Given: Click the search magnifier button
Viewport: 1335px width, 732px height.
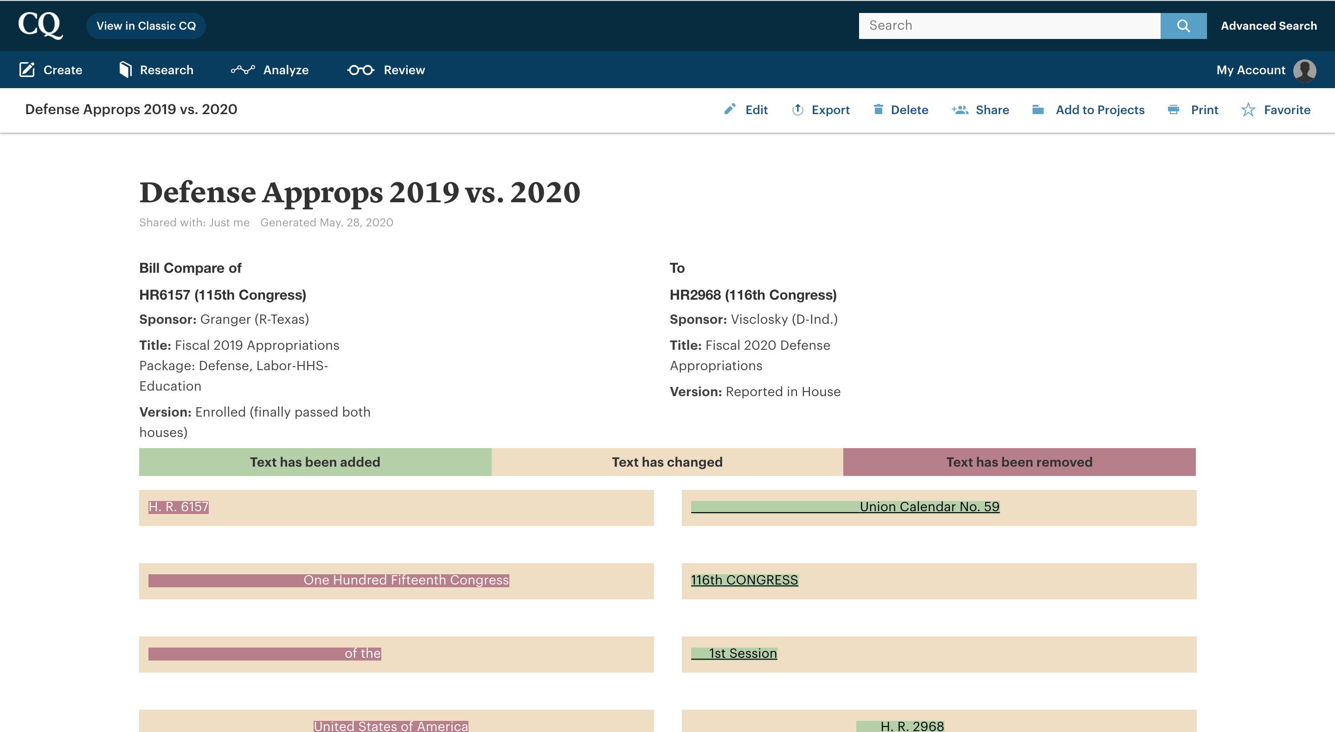Looking at the screenshot, I should (1183, 26).
